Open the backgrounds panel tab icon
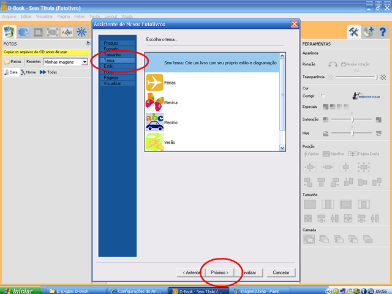 [24, 32]
